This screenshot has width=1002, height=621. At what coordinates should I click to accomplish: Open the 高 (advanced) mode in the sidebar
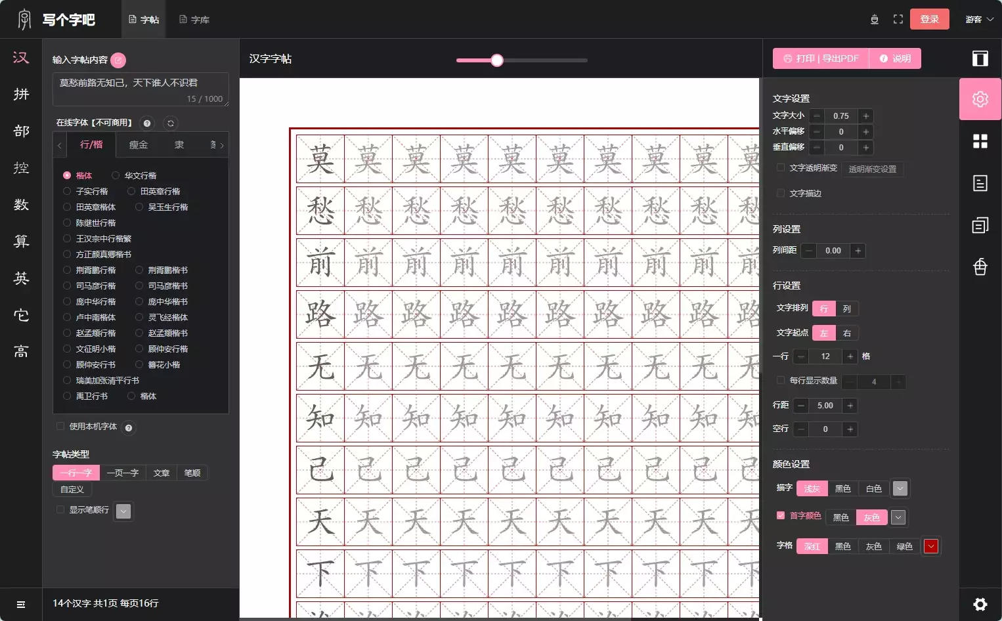pos(21,351)
